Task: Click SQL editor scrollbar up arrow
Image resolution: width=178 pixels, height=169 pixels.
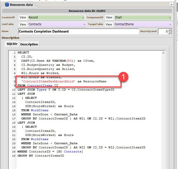Action: (x=163, y=53)
